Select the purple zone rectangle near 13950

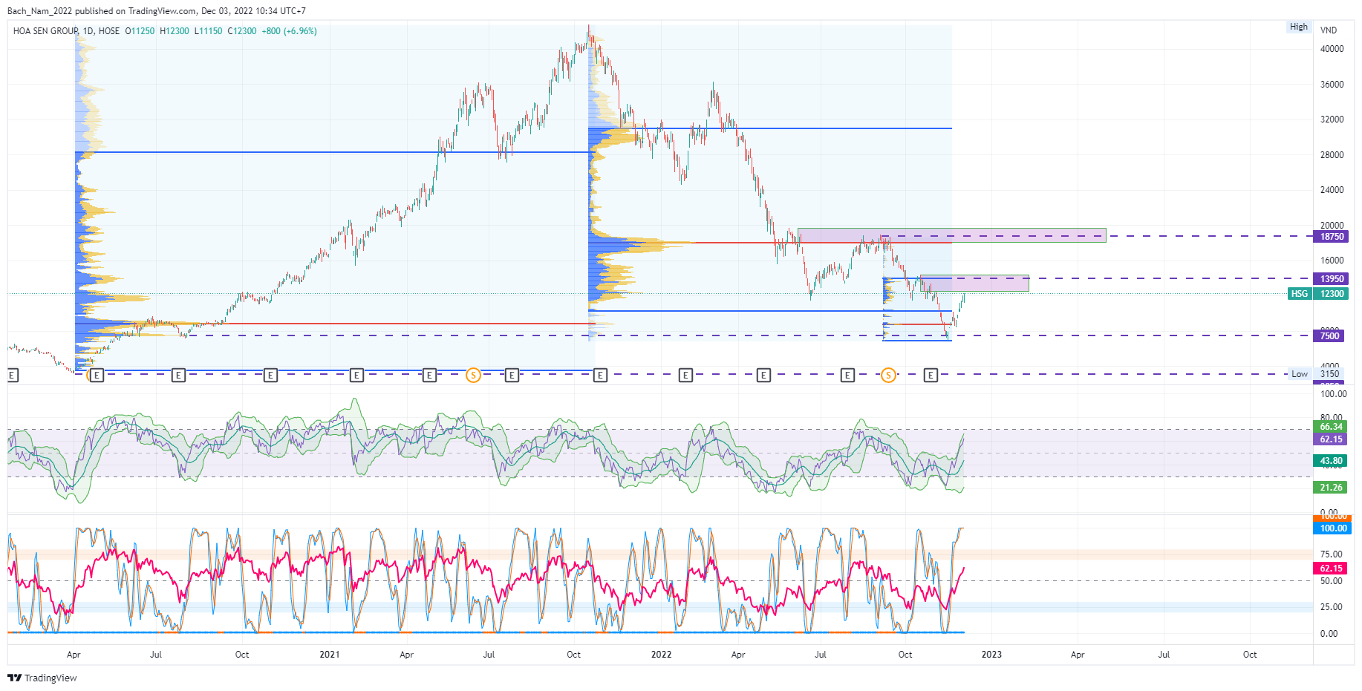pyautogui.click(x=974, y=283)
